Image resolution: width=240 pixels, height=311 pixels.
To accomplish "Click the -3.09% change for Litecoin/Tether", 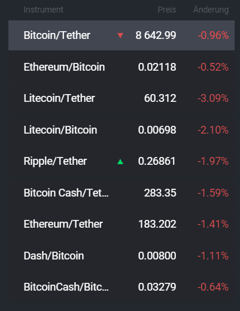I will click(213, 98).
